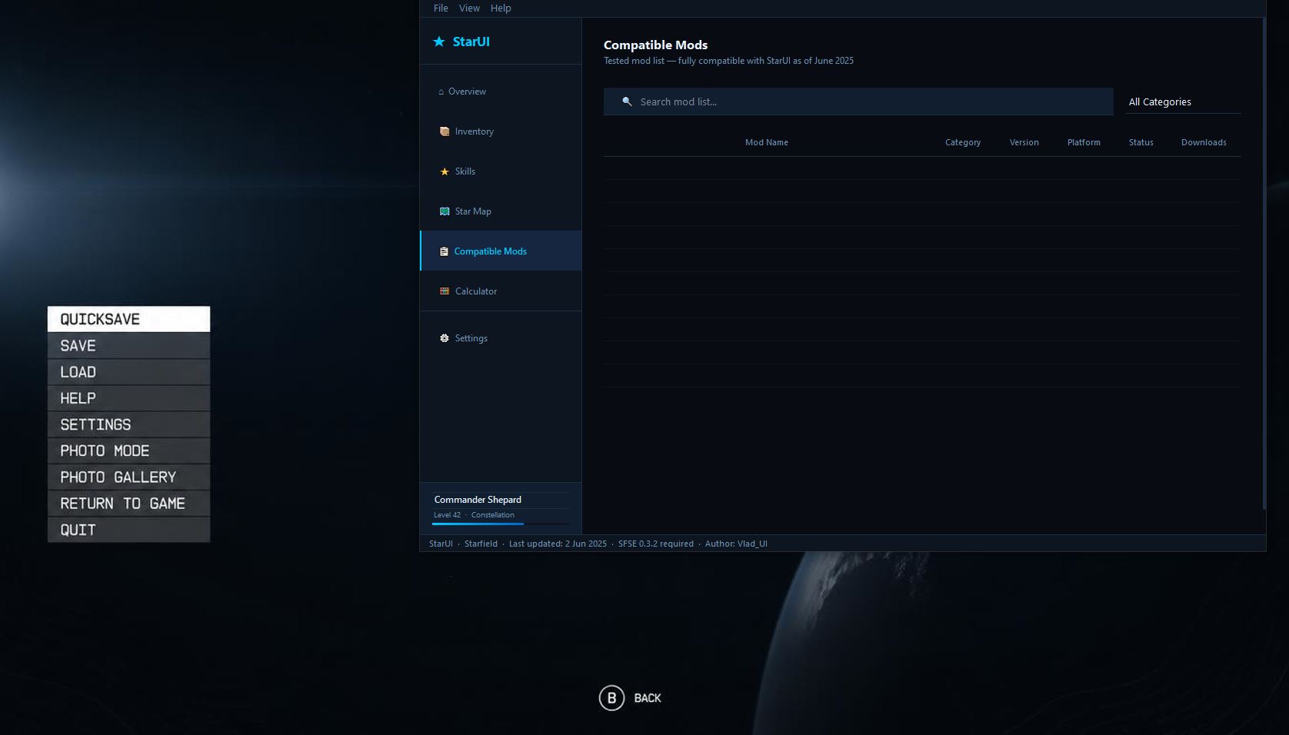The width and height of the screenshot is (1289, 735).
Task: Click the B back button icon
Action: click(x=612, y=698)
